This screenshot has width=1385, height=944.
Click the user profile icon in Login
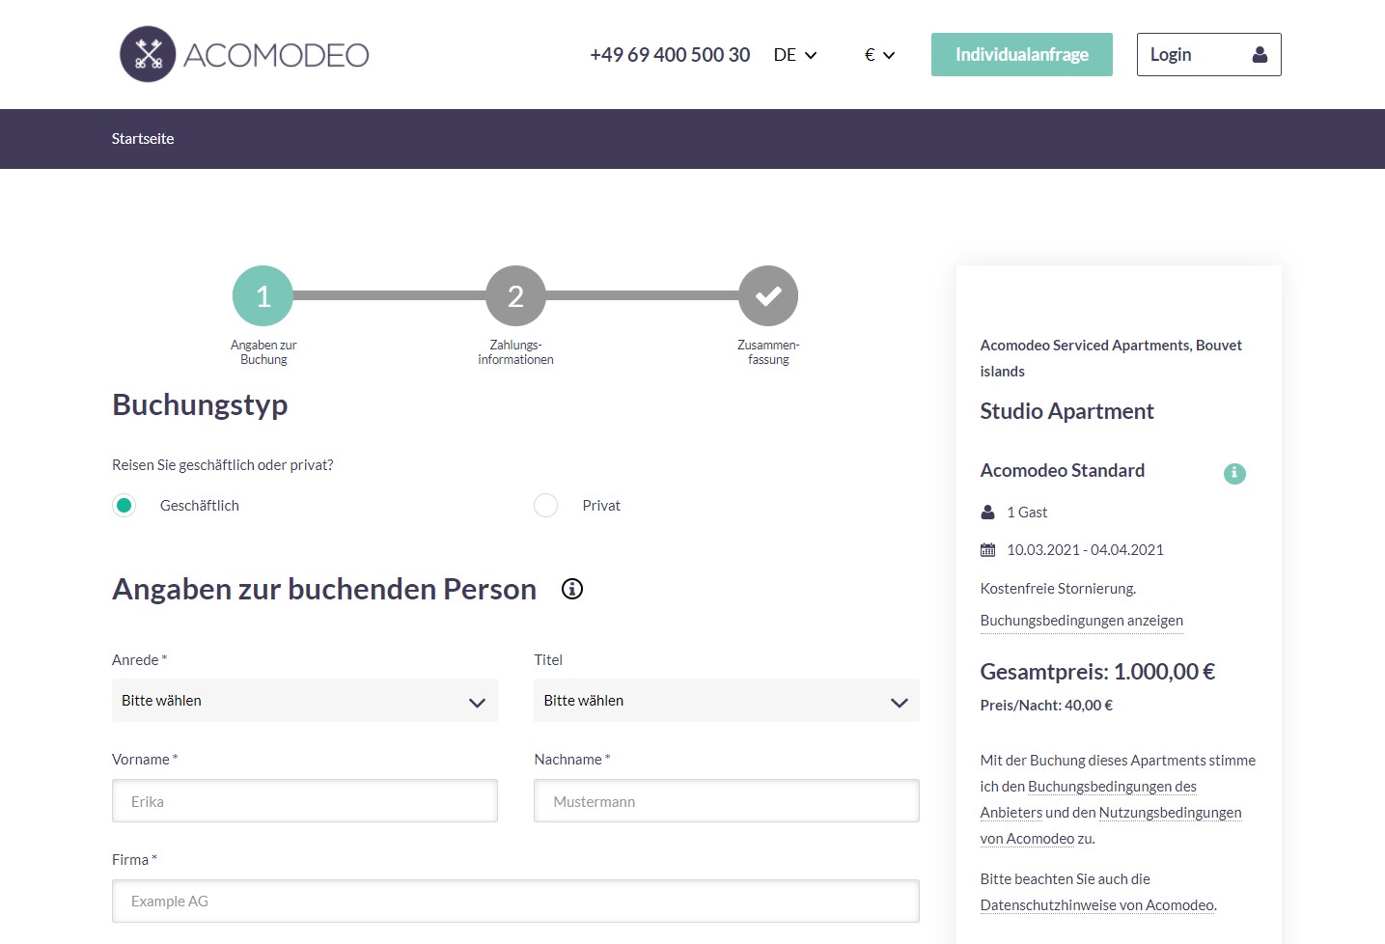coord(1260,55)
